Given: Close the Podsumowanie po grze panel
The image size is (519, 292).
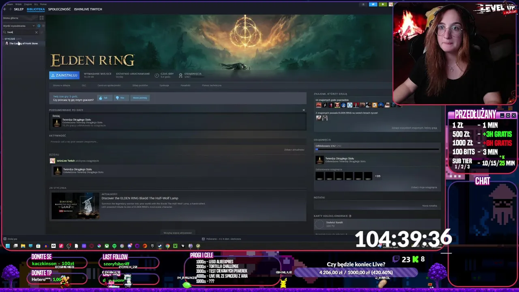Looking at the screenshot, I should [x=304, y=110].
